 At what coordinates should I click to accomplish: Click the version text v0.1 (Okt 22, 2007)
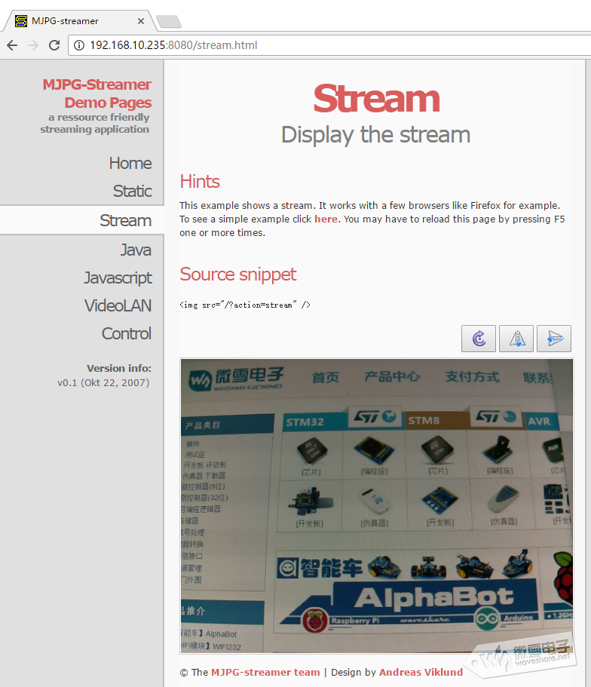pyautogui.click(x=103, y=382)
